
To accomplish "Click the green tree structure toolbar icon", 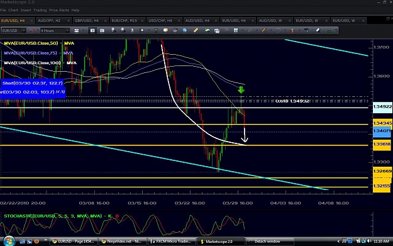I will click(329, 31).
